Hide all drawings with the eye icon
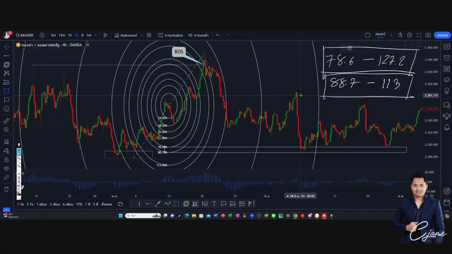This screenshot has width=452, height=254. (6, 169)
